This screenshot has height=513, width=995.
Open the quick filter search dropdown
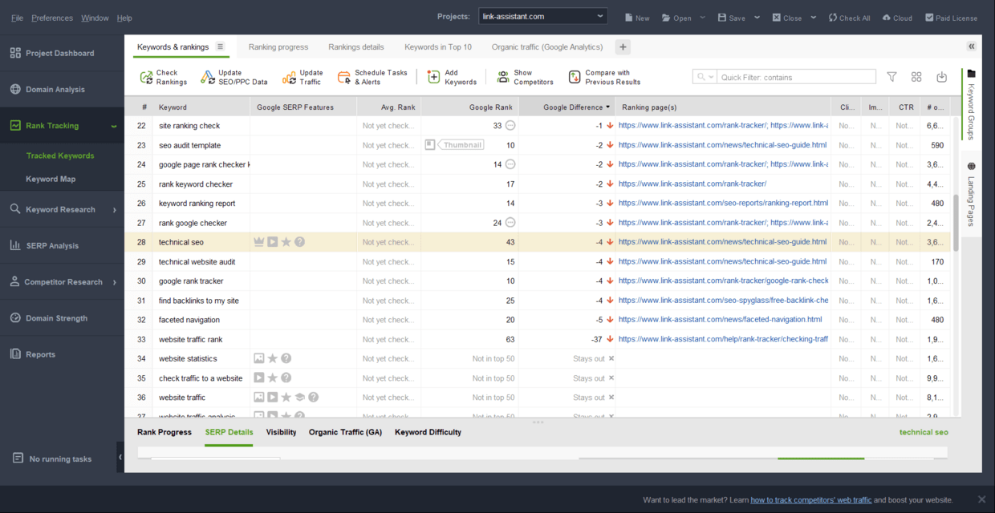pyautogui.click(x=705, y=77)
